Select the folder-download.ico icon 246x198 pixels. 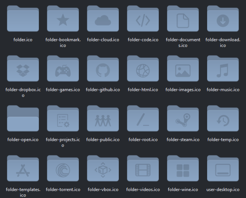click(x=223, y=19)
